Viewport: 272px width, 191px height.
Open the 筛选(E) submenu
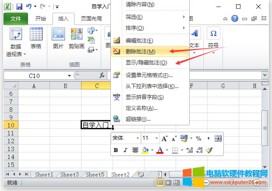(150, 17)
